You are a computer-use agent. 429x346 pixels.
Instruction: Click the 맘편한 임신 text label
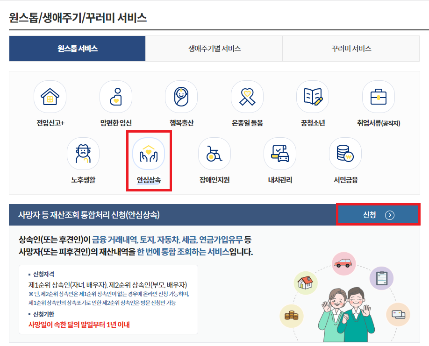[116, 123]
